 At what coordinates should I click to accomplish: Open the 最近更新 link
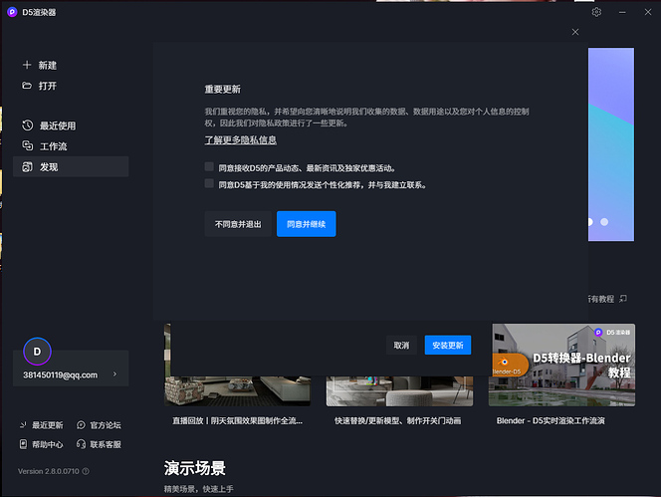(x=47, y=425)
